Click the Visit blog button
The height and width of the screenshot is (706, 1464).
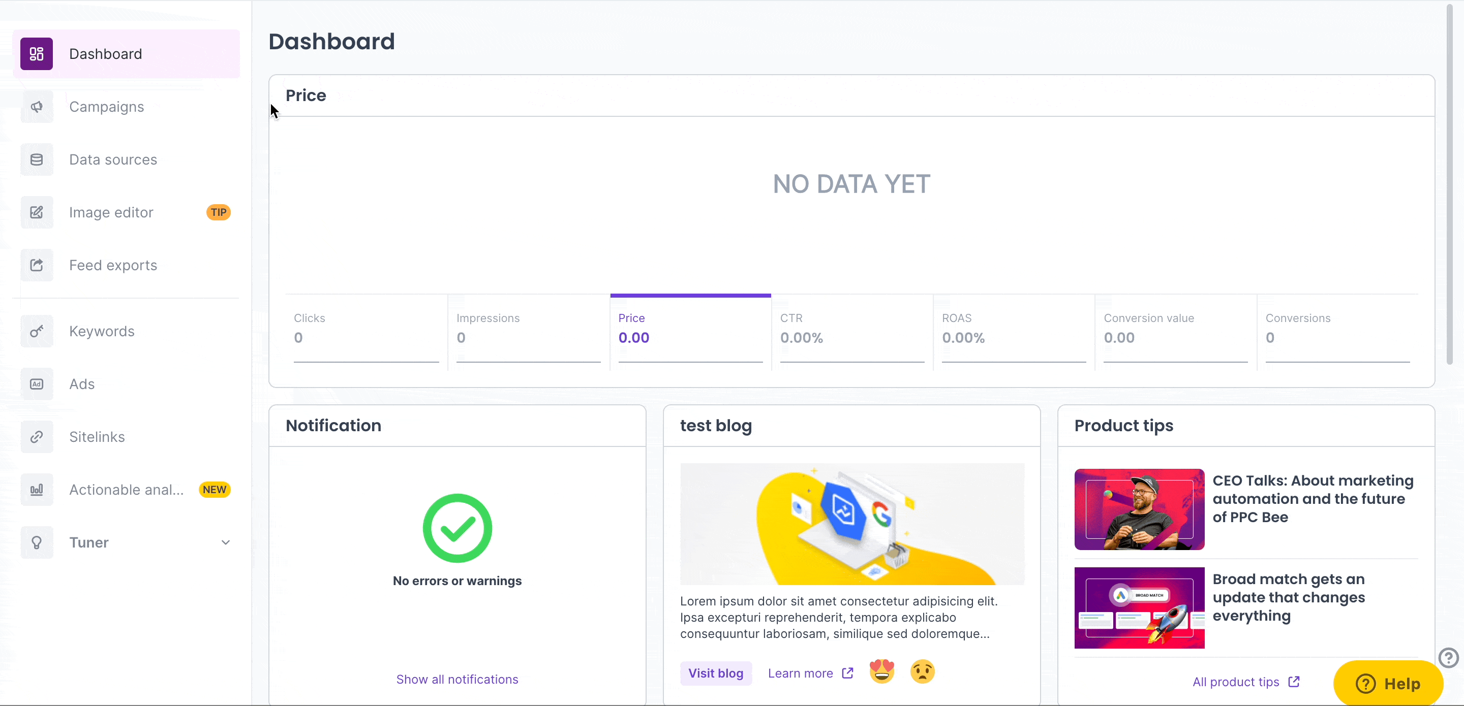coord(716,673)
